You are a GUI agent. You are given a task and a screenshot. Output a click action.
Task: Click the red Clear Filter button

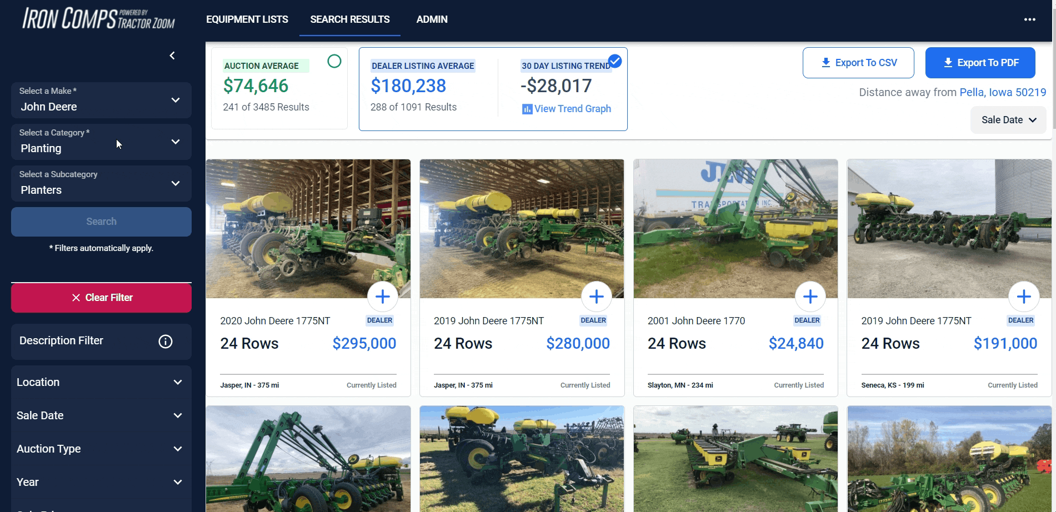101,298
